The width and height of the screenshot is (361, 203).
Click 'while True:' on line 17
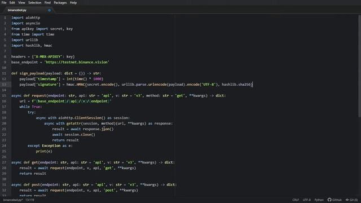click(x=30, y=107)
